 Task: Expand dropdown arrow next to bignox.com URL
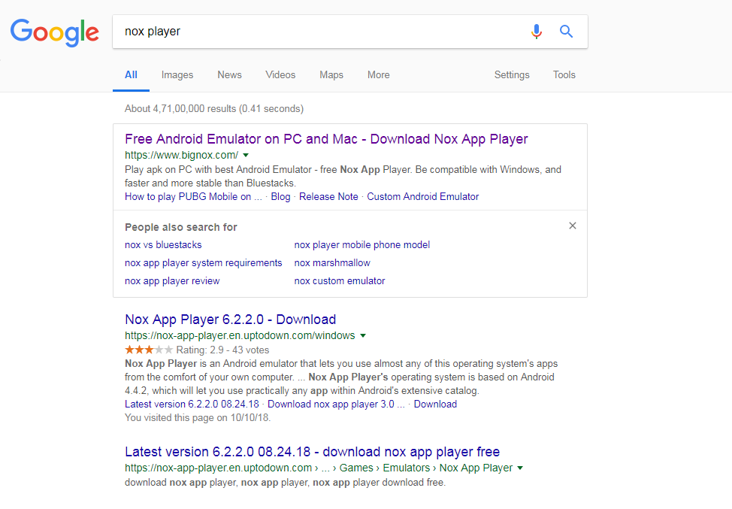coord(246,155)
